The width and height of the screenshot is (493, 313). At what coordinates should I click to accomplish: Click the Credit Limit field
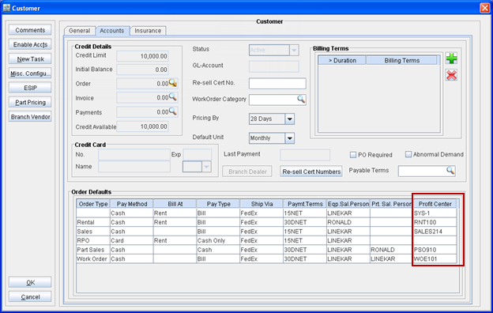[142, 56]
